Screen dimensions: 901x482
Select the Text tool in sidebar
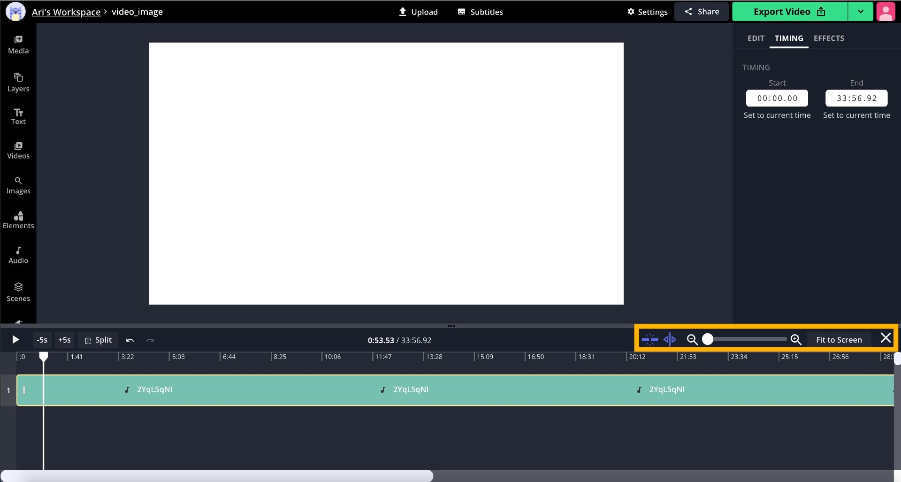click(18, 116)
